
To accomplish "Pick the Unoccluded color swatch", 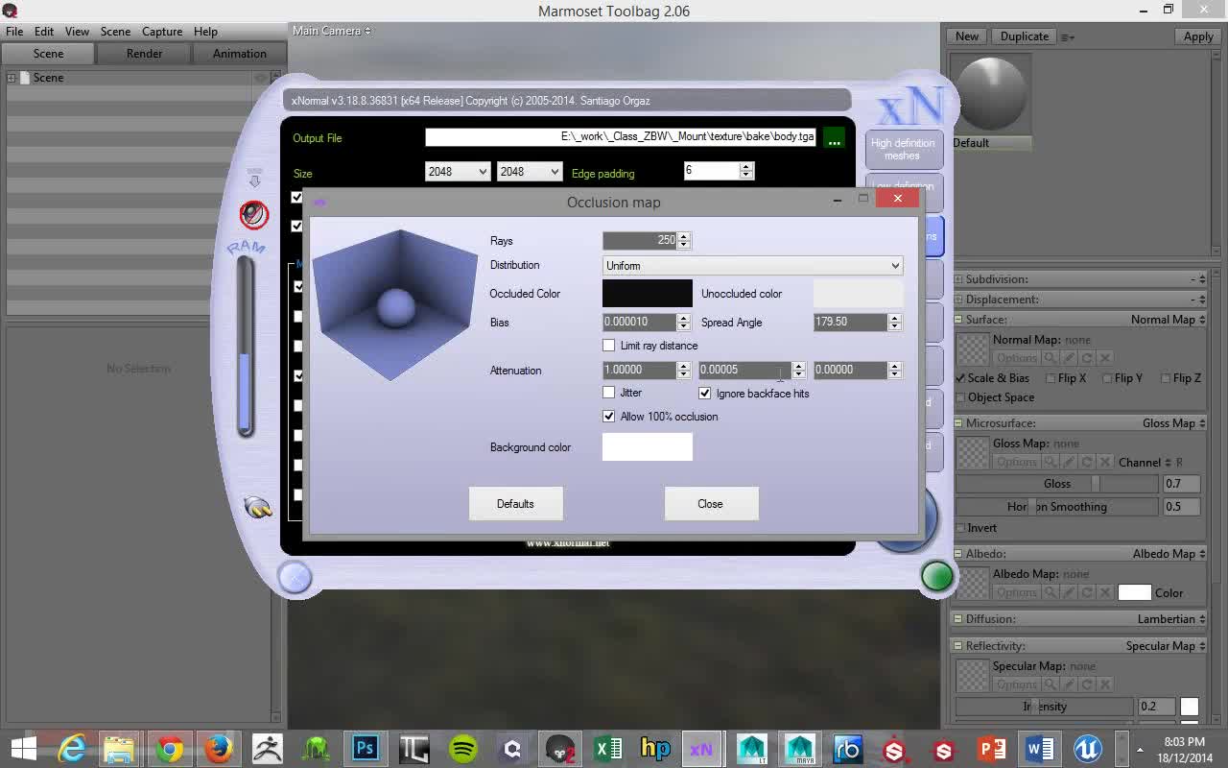I will 859,294.
